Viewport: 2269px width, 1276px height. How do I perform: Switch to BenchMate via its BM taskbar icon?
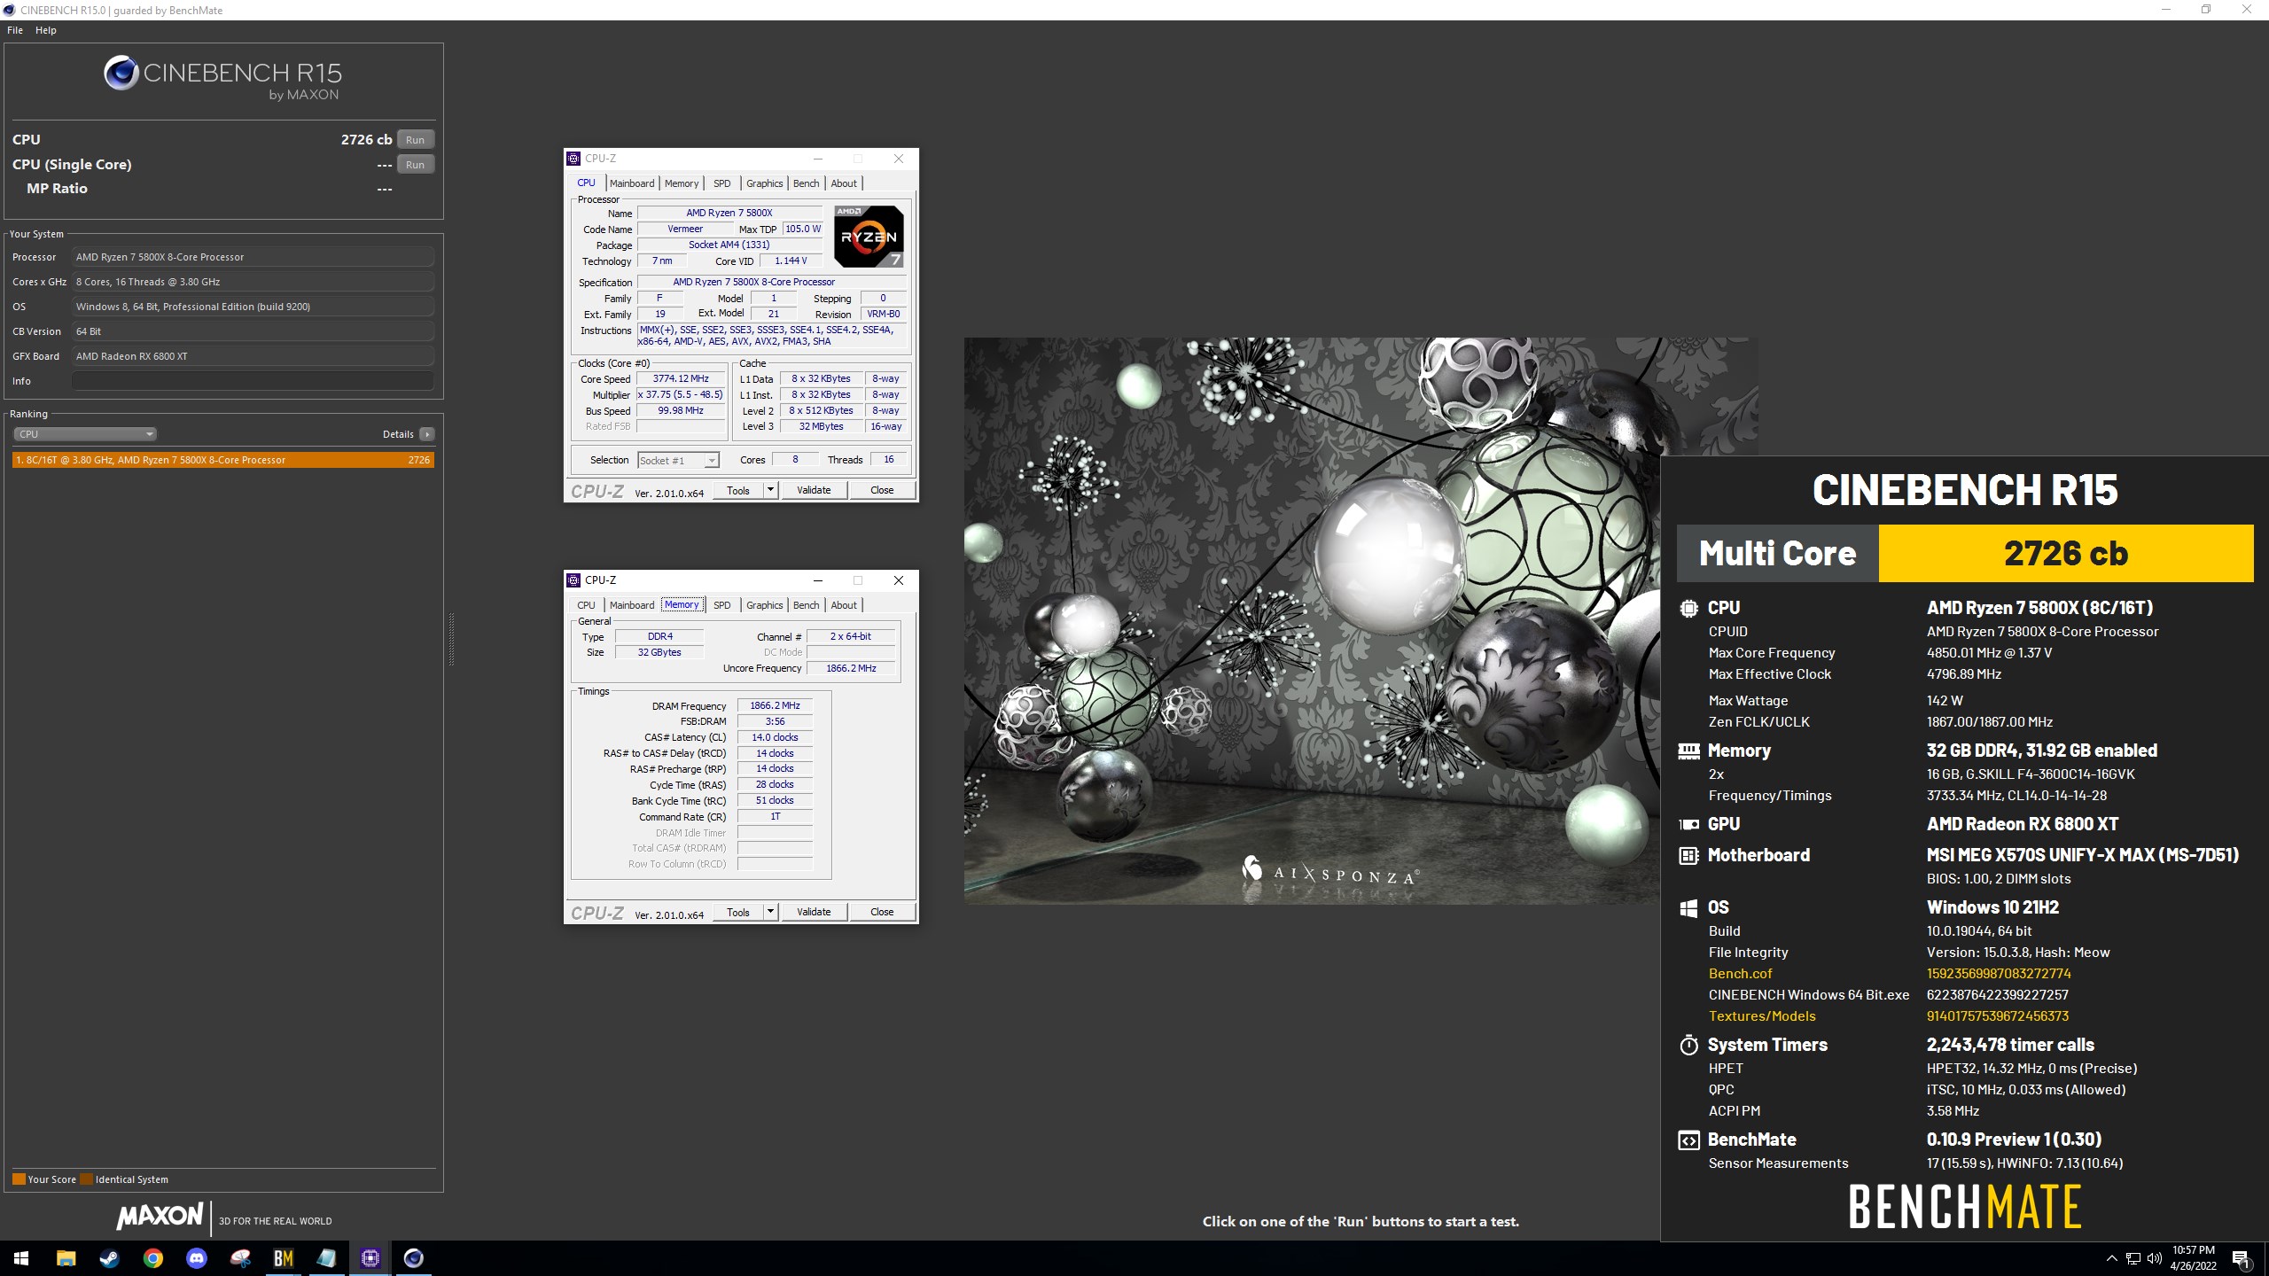click(283, 1258)
